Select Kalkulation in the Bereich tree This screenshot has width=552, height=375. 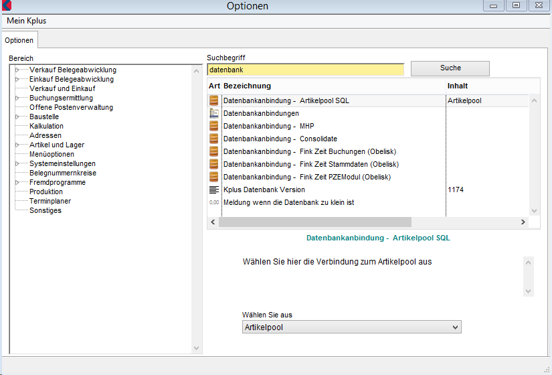(46, 126)
